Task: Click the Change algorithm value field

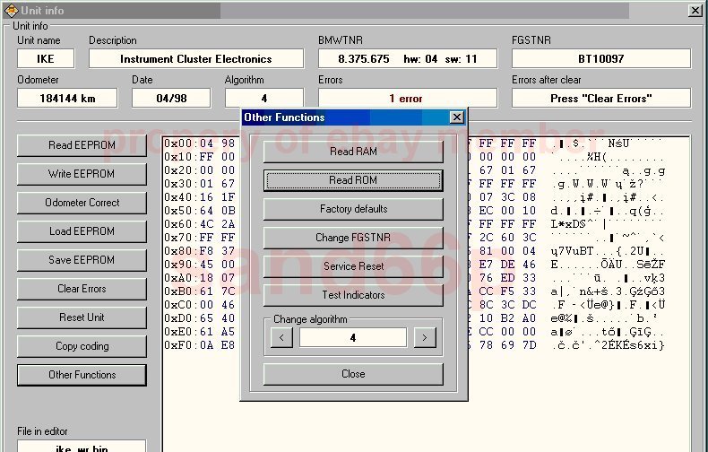Action: coord(353,337)
